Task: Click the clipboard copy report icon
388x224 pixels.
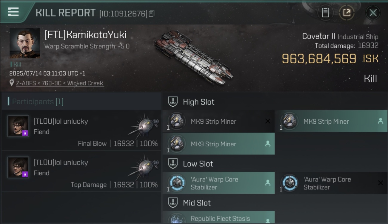Action: [x=325, y=13]
